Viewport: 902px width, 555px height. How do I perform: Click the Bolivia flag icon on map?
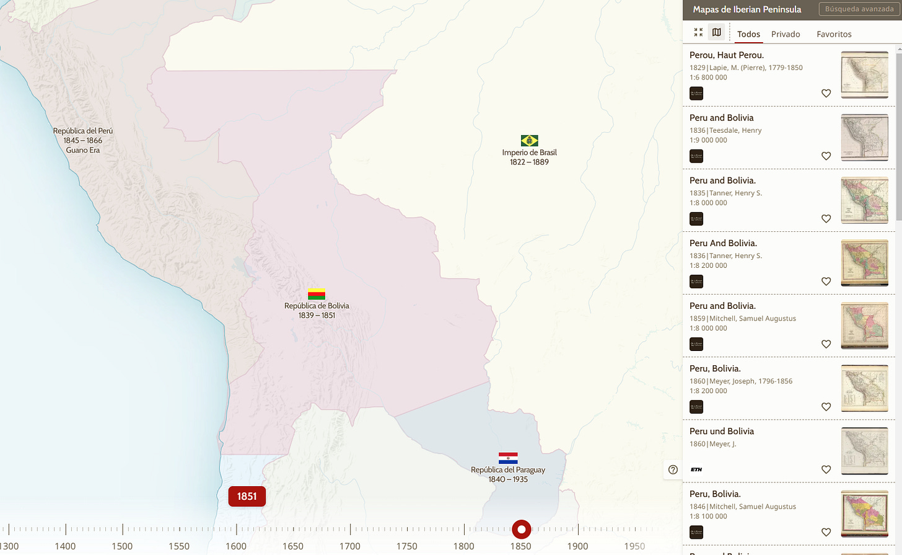pyautogui.click(x=317, y=294)
